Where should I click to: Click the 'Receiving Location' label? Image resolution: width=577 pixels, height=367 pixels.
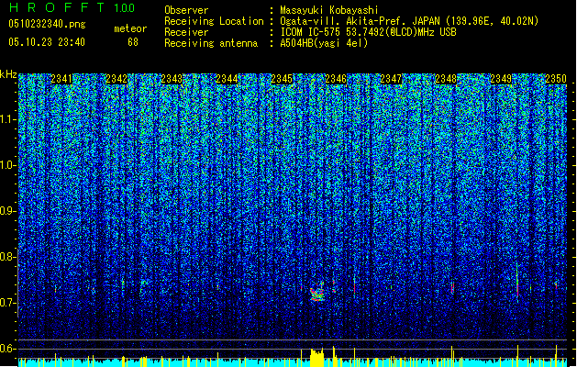[214, 21]
